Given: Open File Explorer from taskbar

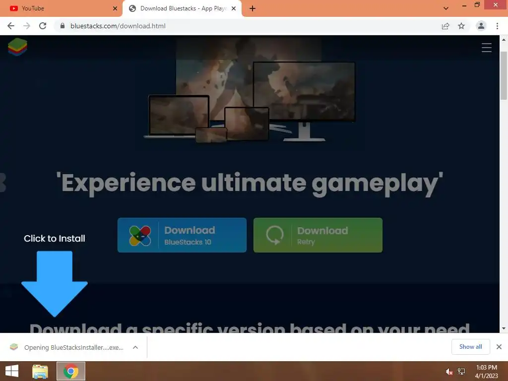Looking at the screenshot, I should pyautogui.click(x=40, y=371).
